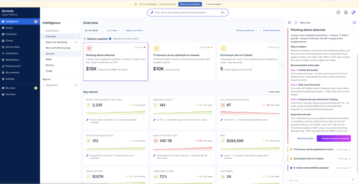The height and width of the screenshot is (184, 359).
Task: Select Sales and marketing dashboard
Action: pyautogui.click(x=60, y=42)
